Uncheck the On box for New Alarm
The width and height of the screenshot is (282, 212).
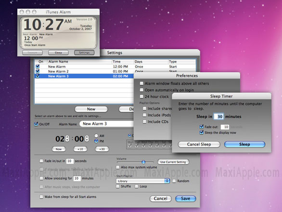pyautogui.click(x=38, y=66)
